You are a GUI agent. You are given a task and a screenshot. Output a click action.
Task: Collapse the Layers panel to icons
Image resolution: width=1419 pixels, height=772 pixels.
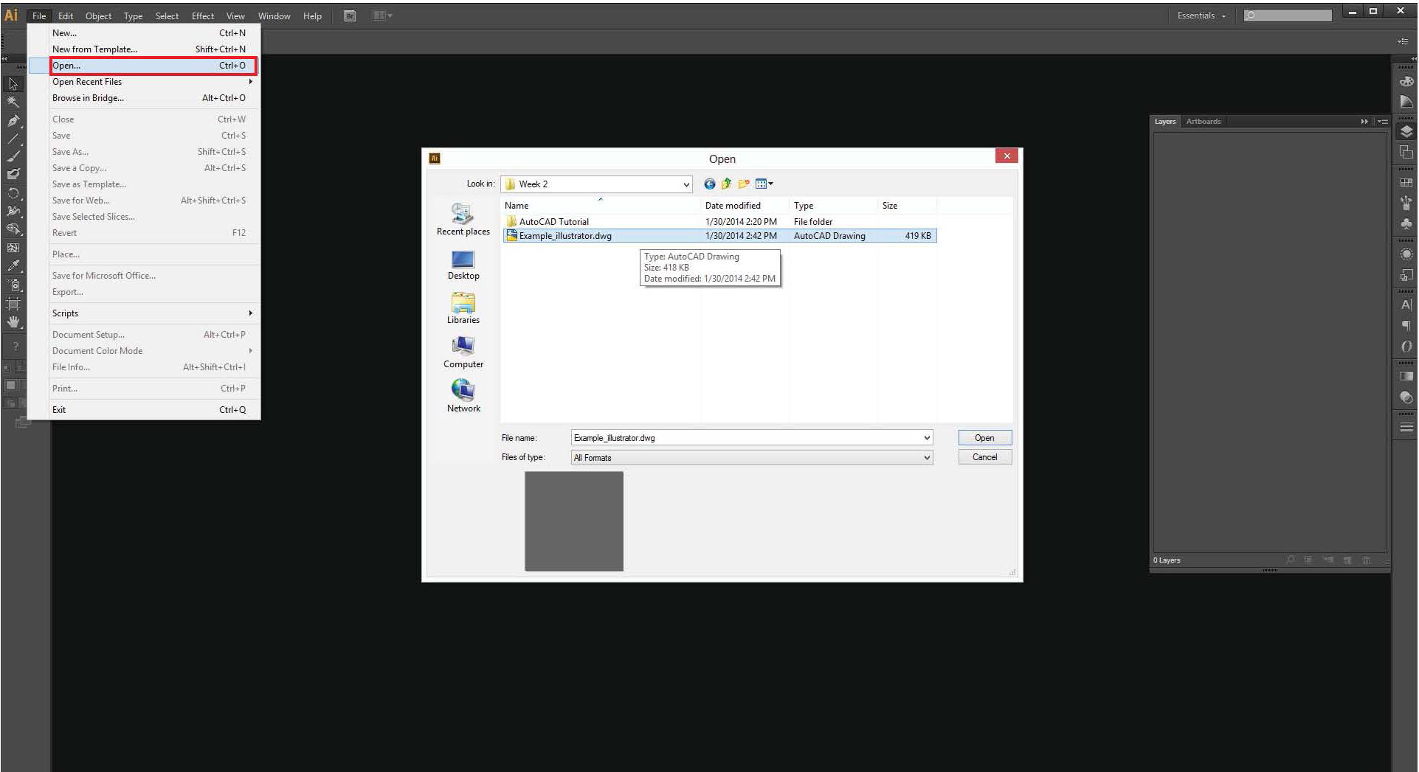click(1364, 122)
